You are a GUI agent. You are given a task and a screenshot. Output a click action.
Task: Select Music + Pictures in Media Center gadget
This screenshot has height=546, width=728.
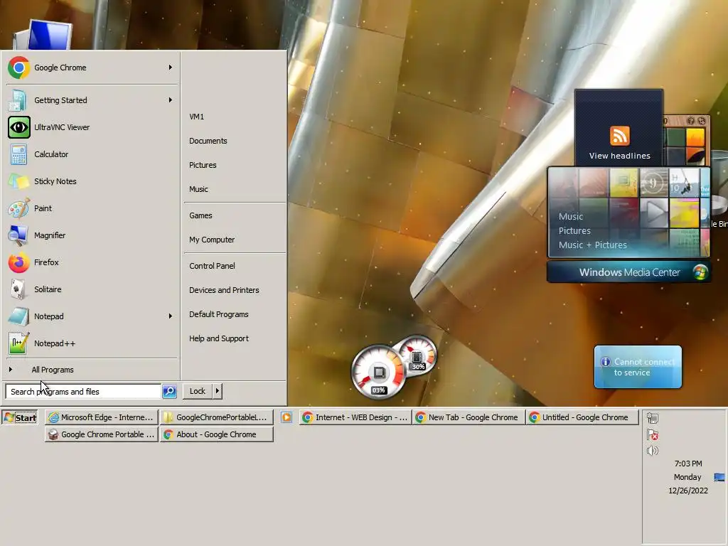(x=592, y=245)
